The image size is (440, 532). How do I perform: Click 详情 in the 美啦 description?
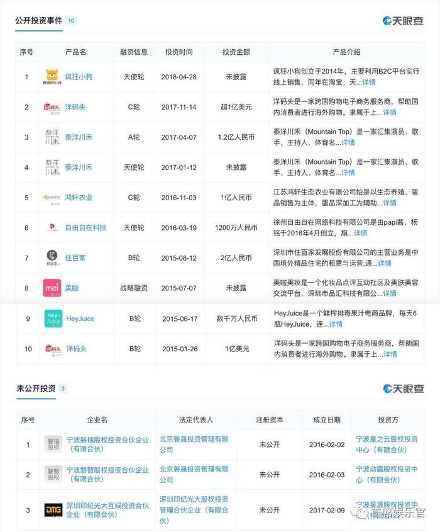[x=390, y=293]
